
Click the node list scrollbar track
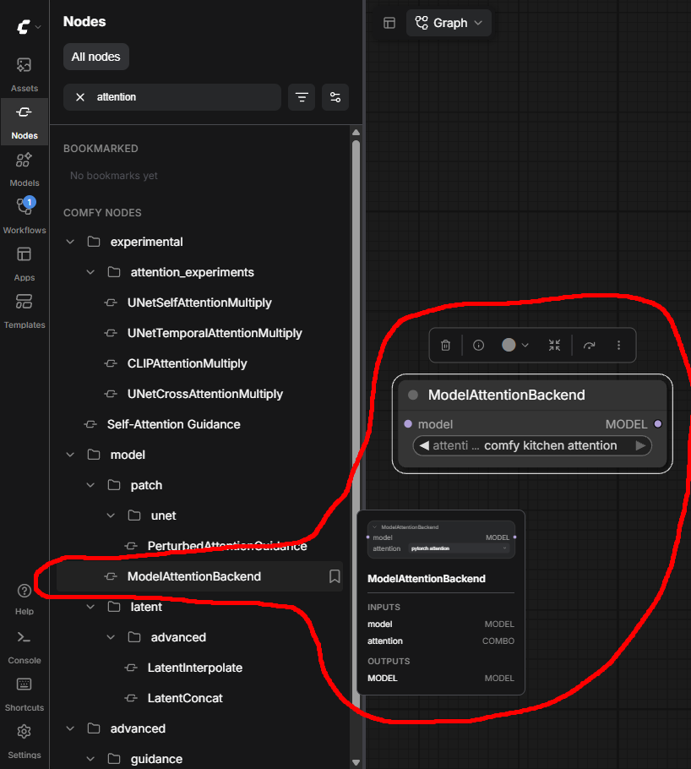pyautogui.click(x=356, y=446)
